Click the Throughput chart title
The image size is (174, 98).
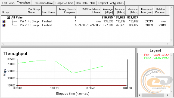tap(15, 54)
